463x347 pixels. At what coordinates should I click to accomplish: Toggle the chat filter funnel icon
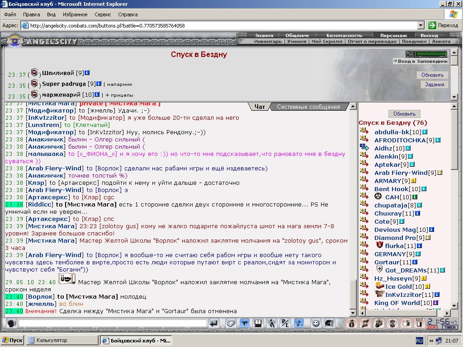tap(244, 324)
